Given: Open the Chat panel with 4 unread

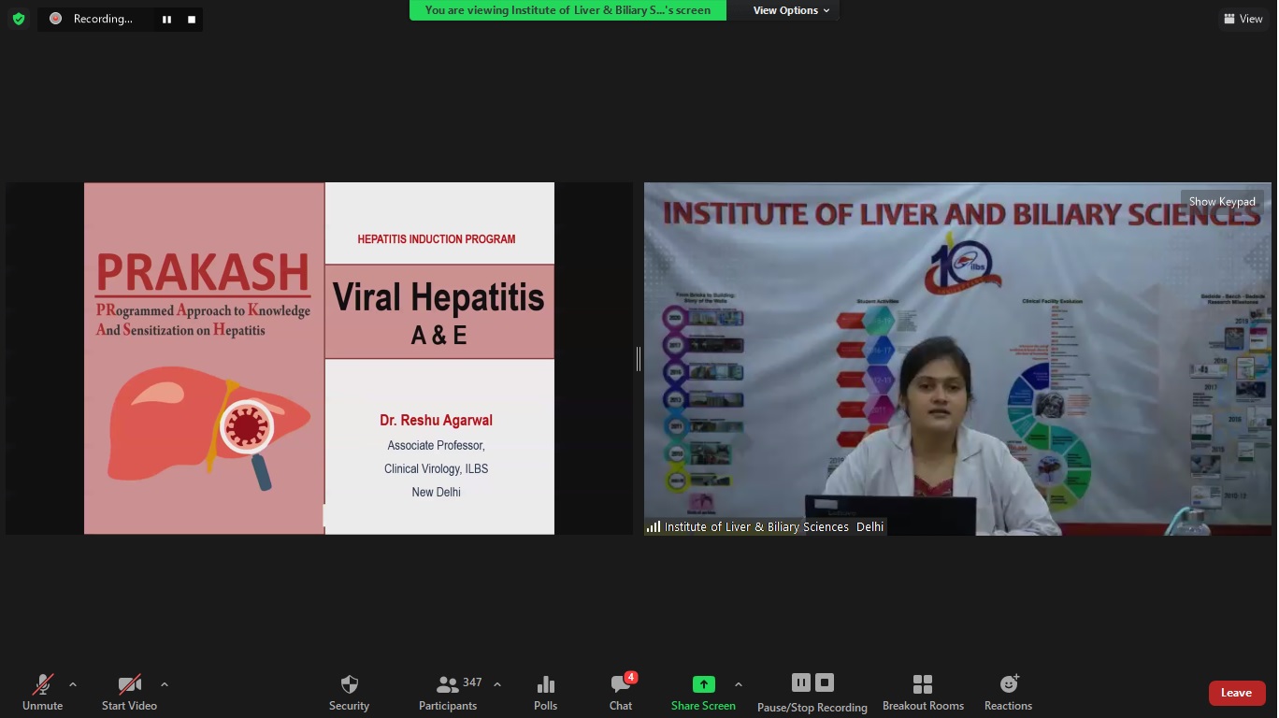Looking at the screenshot, I should 621,693.
